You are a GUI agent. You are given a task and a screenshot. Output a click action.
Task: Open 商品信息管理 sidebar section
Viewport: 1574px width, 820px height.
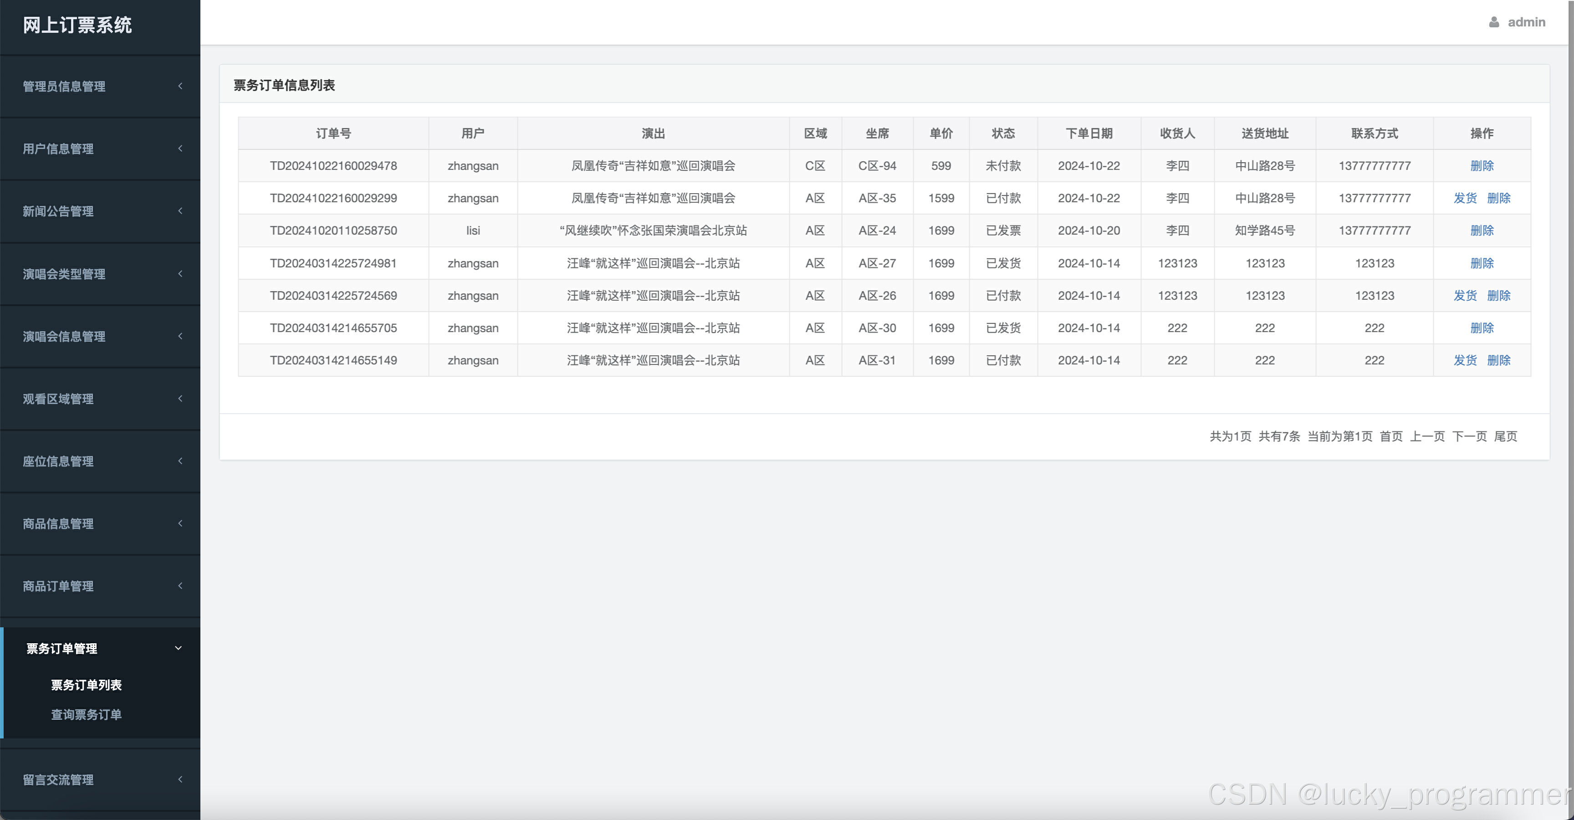[58, 523]
